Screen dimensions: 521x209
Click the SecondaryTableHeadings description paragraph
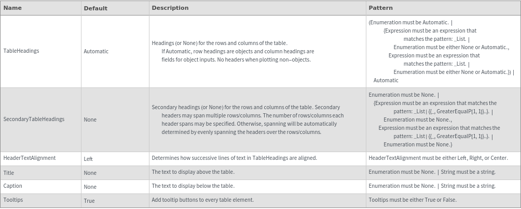pyautogui.click(x=248, y=120)
